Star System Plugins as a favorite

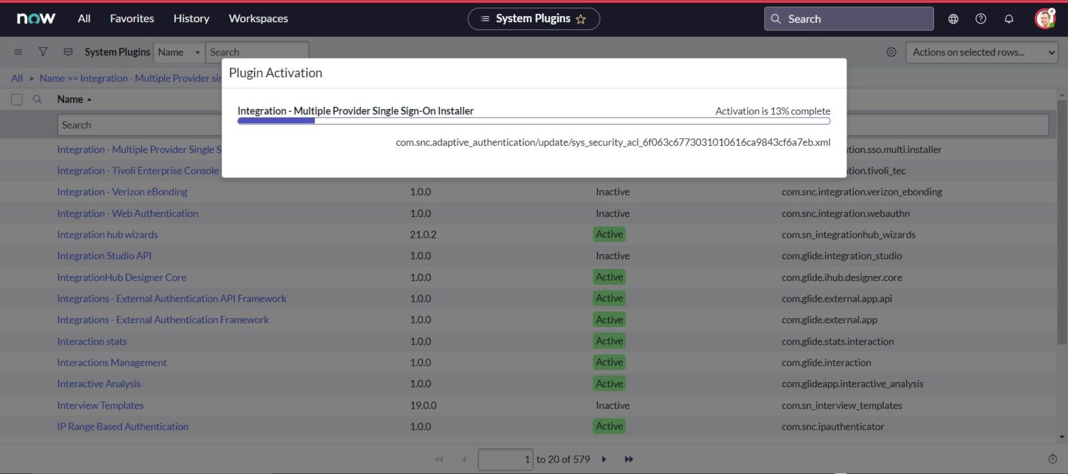click(581, 19)
